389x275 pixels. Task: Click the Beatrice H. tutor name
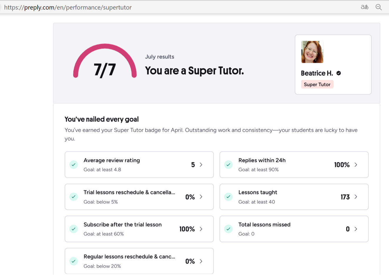point(317,73)
